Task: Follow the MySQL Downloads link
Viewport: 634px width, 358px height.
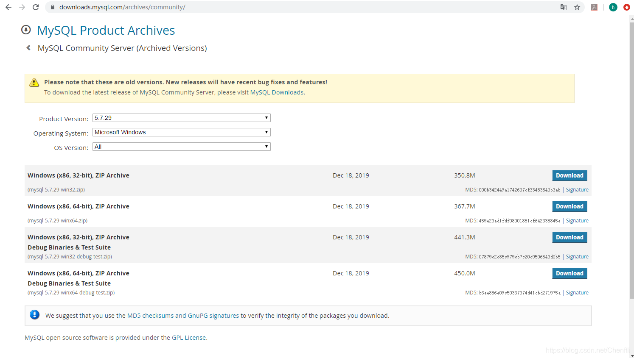Action: [277, 92]
